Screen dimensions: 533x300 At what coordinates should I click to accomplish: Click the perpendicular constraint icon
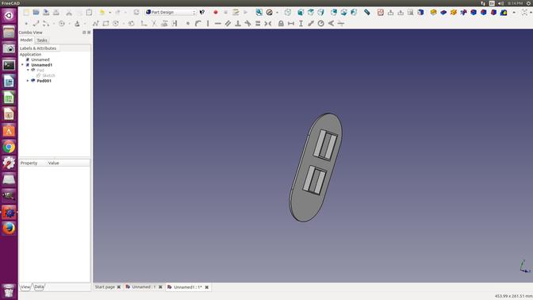pyautogui.click(x=238, y=24)
